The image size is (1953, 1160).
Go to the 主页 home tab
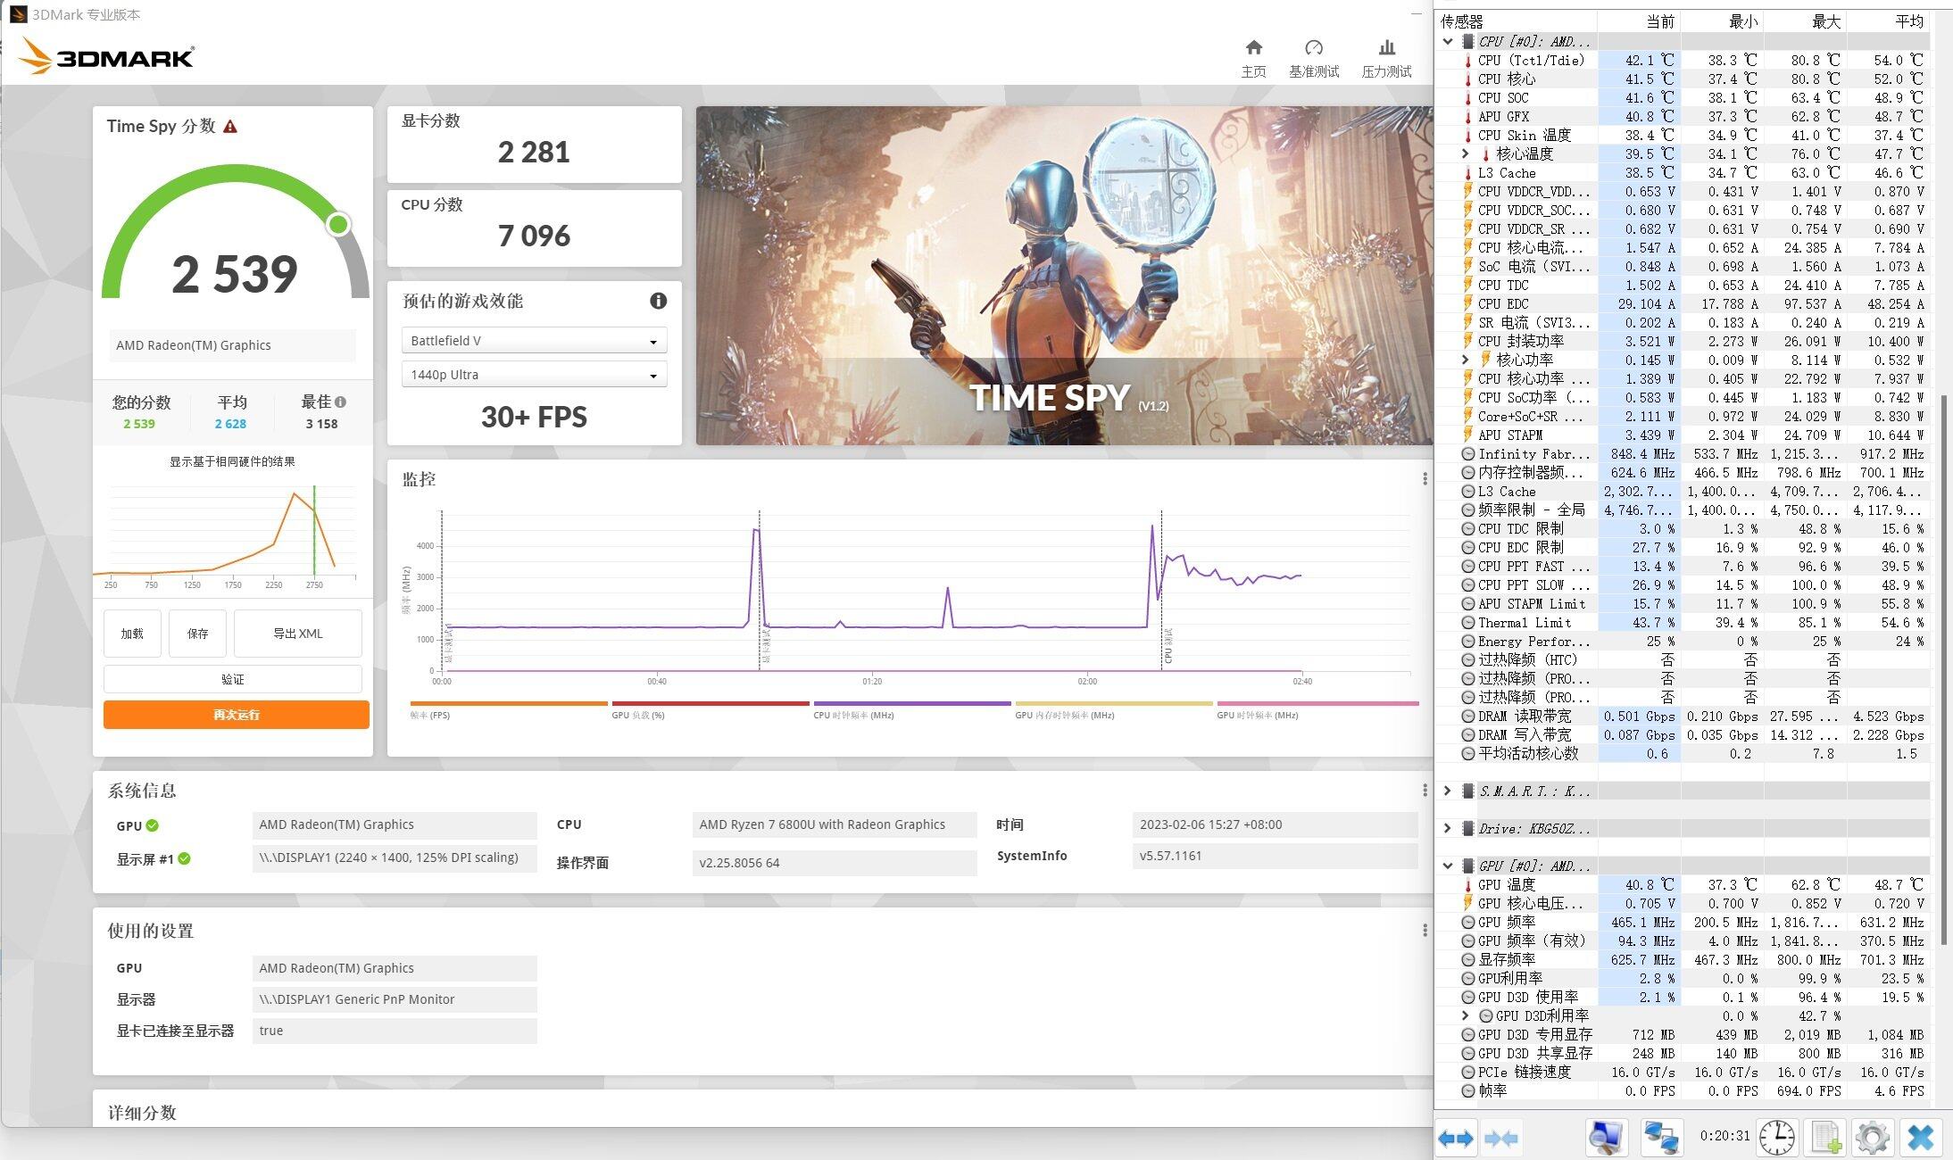pyautogui.click(x=1253, y=59)
